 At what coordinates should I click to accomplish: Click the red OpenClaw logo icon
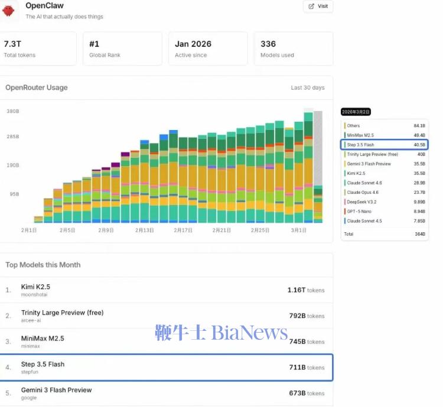click(8, 10)
